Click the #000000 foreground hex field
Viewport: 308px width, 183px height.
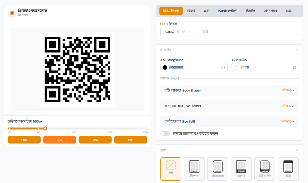(194, 67)
